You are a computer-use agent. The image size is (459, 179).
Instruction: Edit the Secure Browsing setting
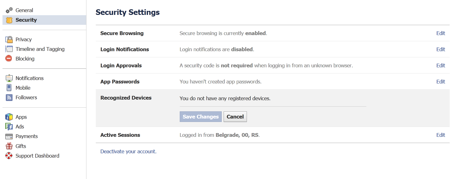point(441,33)
